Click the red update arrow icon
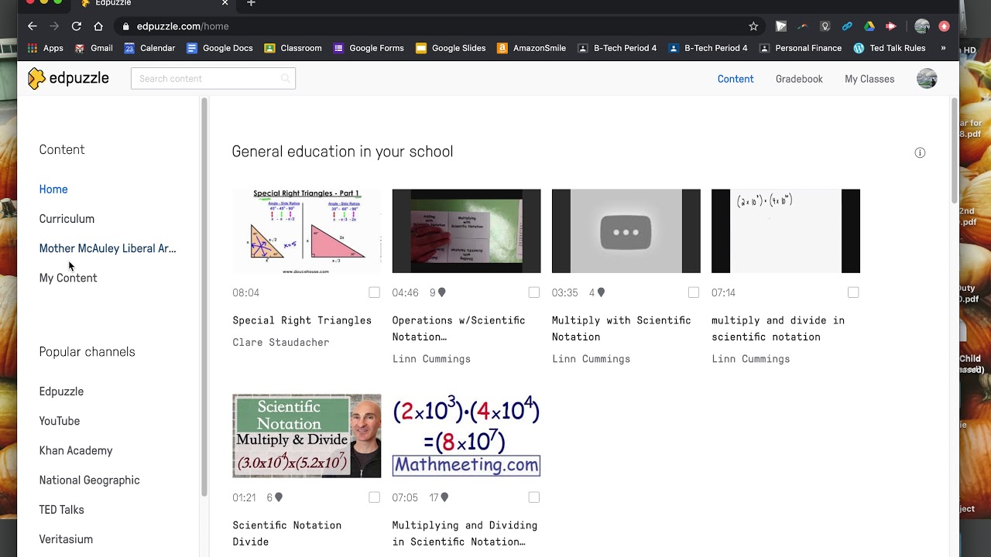Viewport: 991px width, 557px height. click(944, 26)
